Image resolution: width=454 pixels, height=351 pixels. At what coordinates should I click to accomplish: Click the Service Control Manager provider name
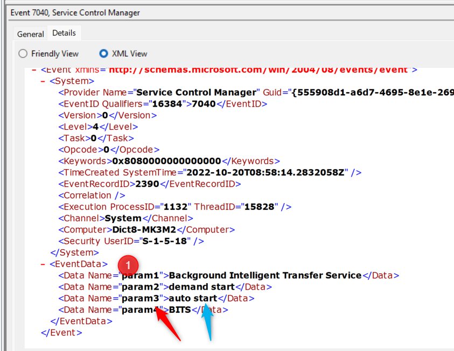point(196,92)
